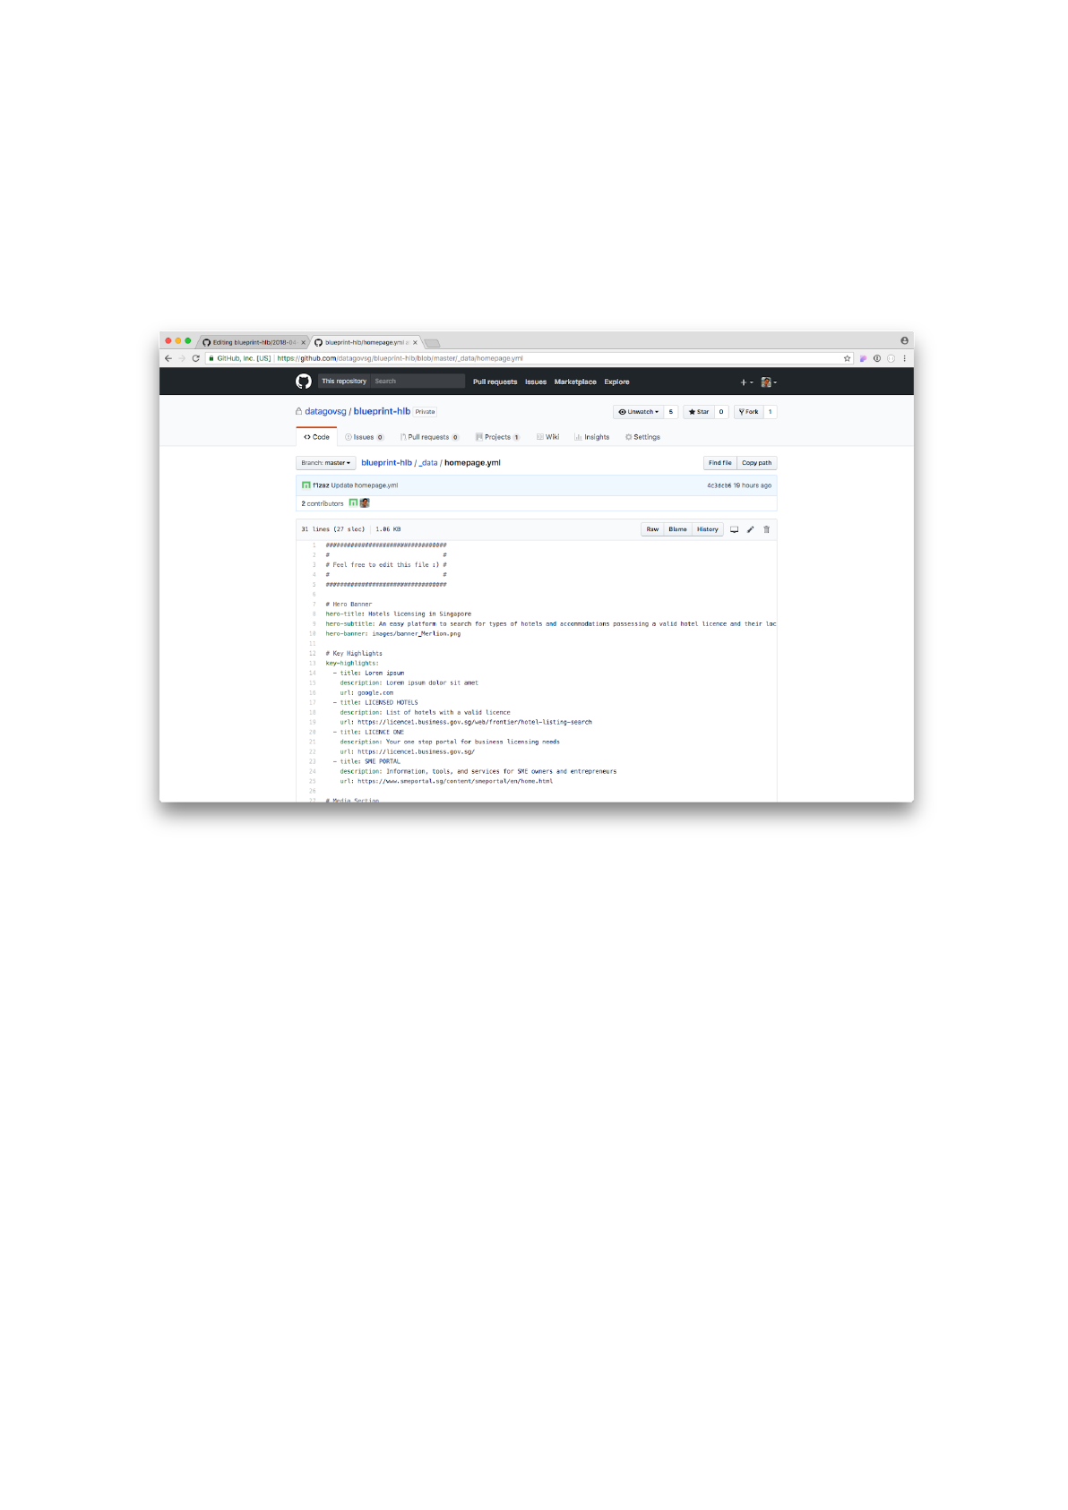
Task: Switch to the Issues tab
Action: pos(365,437)
